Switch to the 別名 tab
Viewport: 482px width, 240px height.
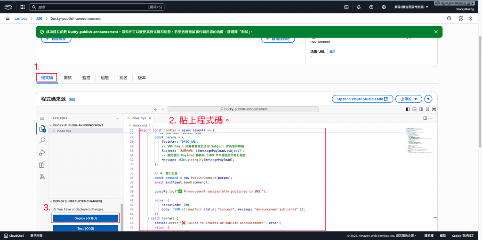point(123,77)
